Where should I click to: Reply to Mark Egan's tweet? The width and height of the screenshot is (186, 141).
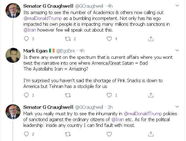[x=27, y=95]
